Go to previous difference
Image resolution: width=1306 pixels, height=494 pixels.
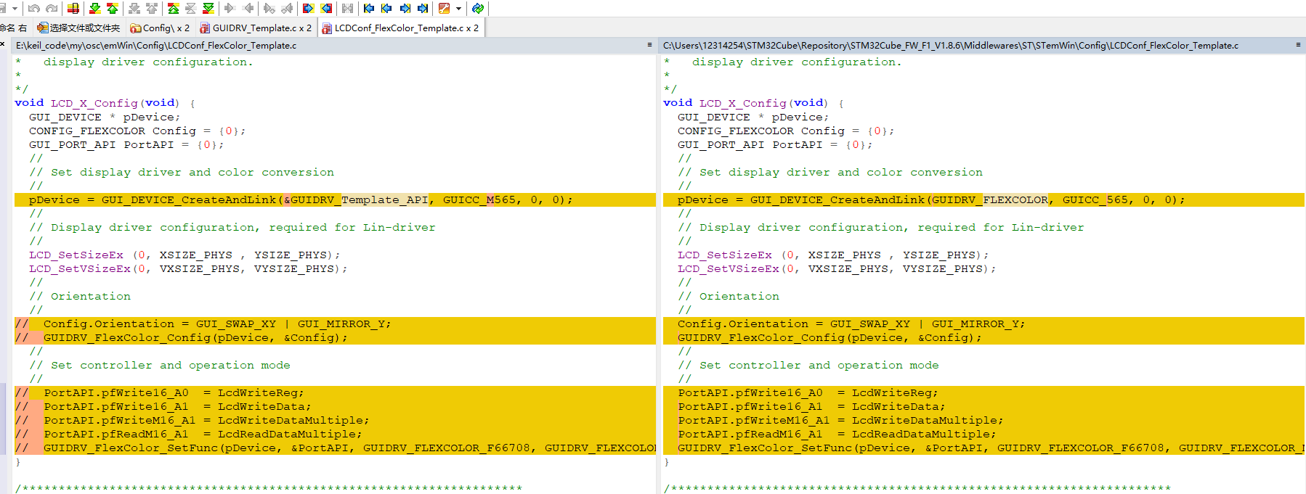tap(113, 8)
